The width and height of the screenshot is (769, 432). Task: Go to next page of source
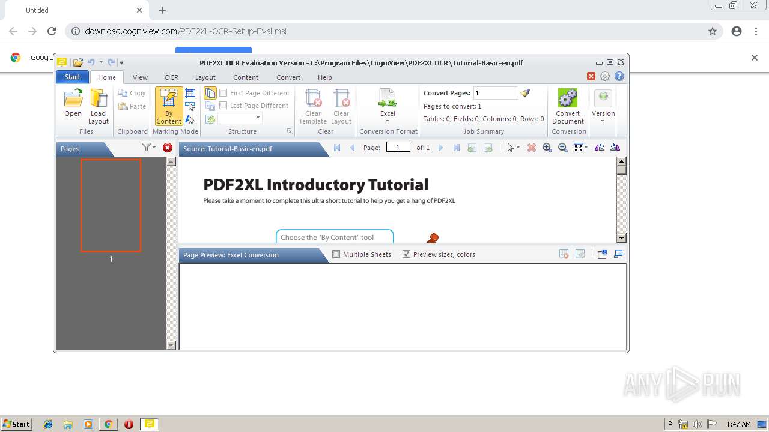[440, 148]
